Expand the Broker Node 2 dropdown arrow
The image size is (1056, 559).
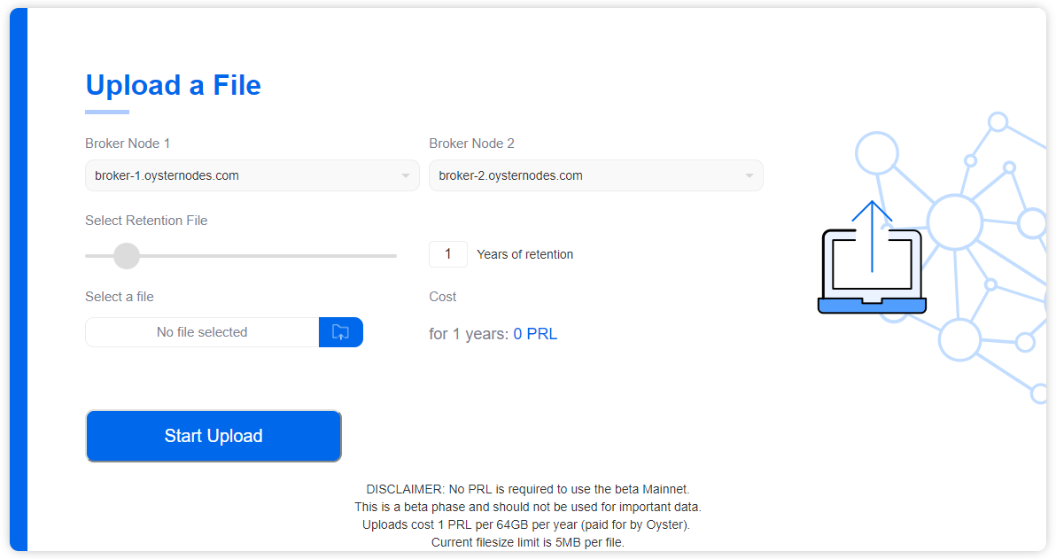point(749,175)
